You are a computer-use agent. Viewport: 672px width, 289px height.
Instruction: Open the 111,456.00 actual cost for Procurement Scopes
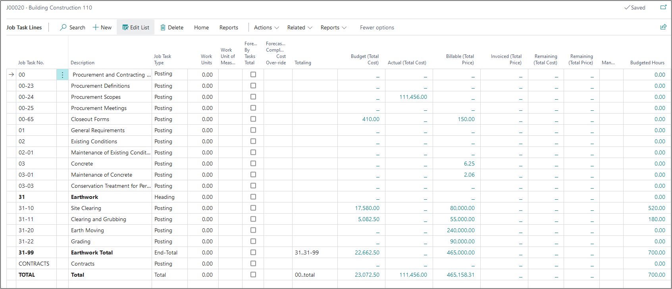point(413,97)
